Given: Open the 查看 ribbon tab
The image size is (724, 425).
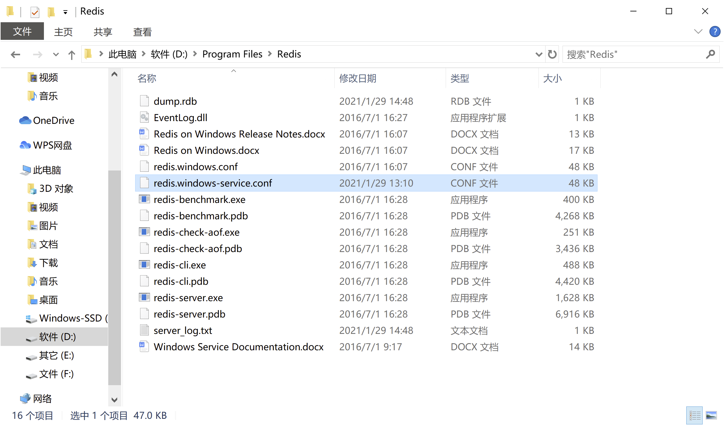Looking at the screenshot, I should [x=142, y=32].
